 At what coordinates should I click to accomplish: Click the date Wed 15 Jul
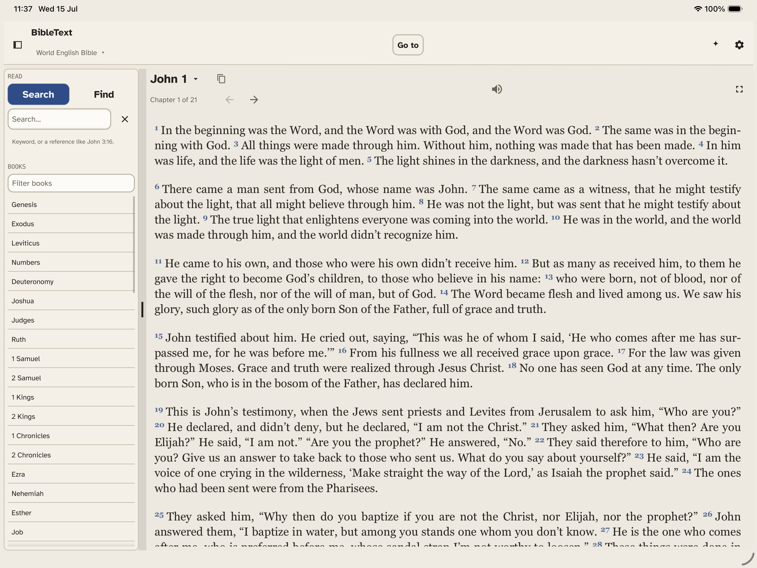tap(58, 9)
